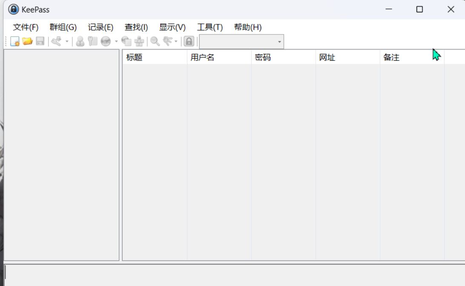Expand the quick search dropdown arrow
Viewport: 465px width, 286px height.
pos(280,42)
